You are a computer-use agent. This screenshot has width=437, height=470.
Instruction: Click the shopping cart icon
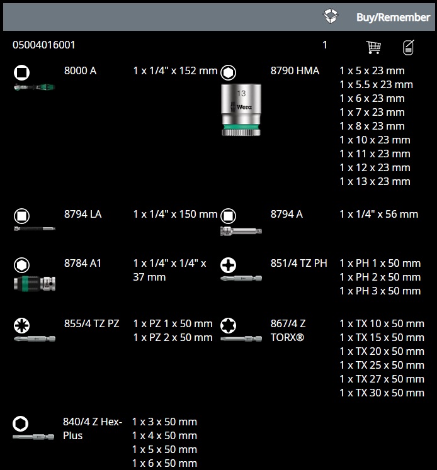pos(373,47)
